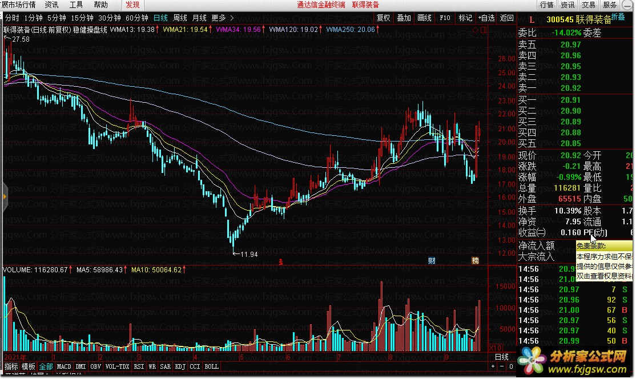This screenshot has height=379, width=636.
Task: Switch sub-chart to CCI indicator
Action: (x=195, y=366)
